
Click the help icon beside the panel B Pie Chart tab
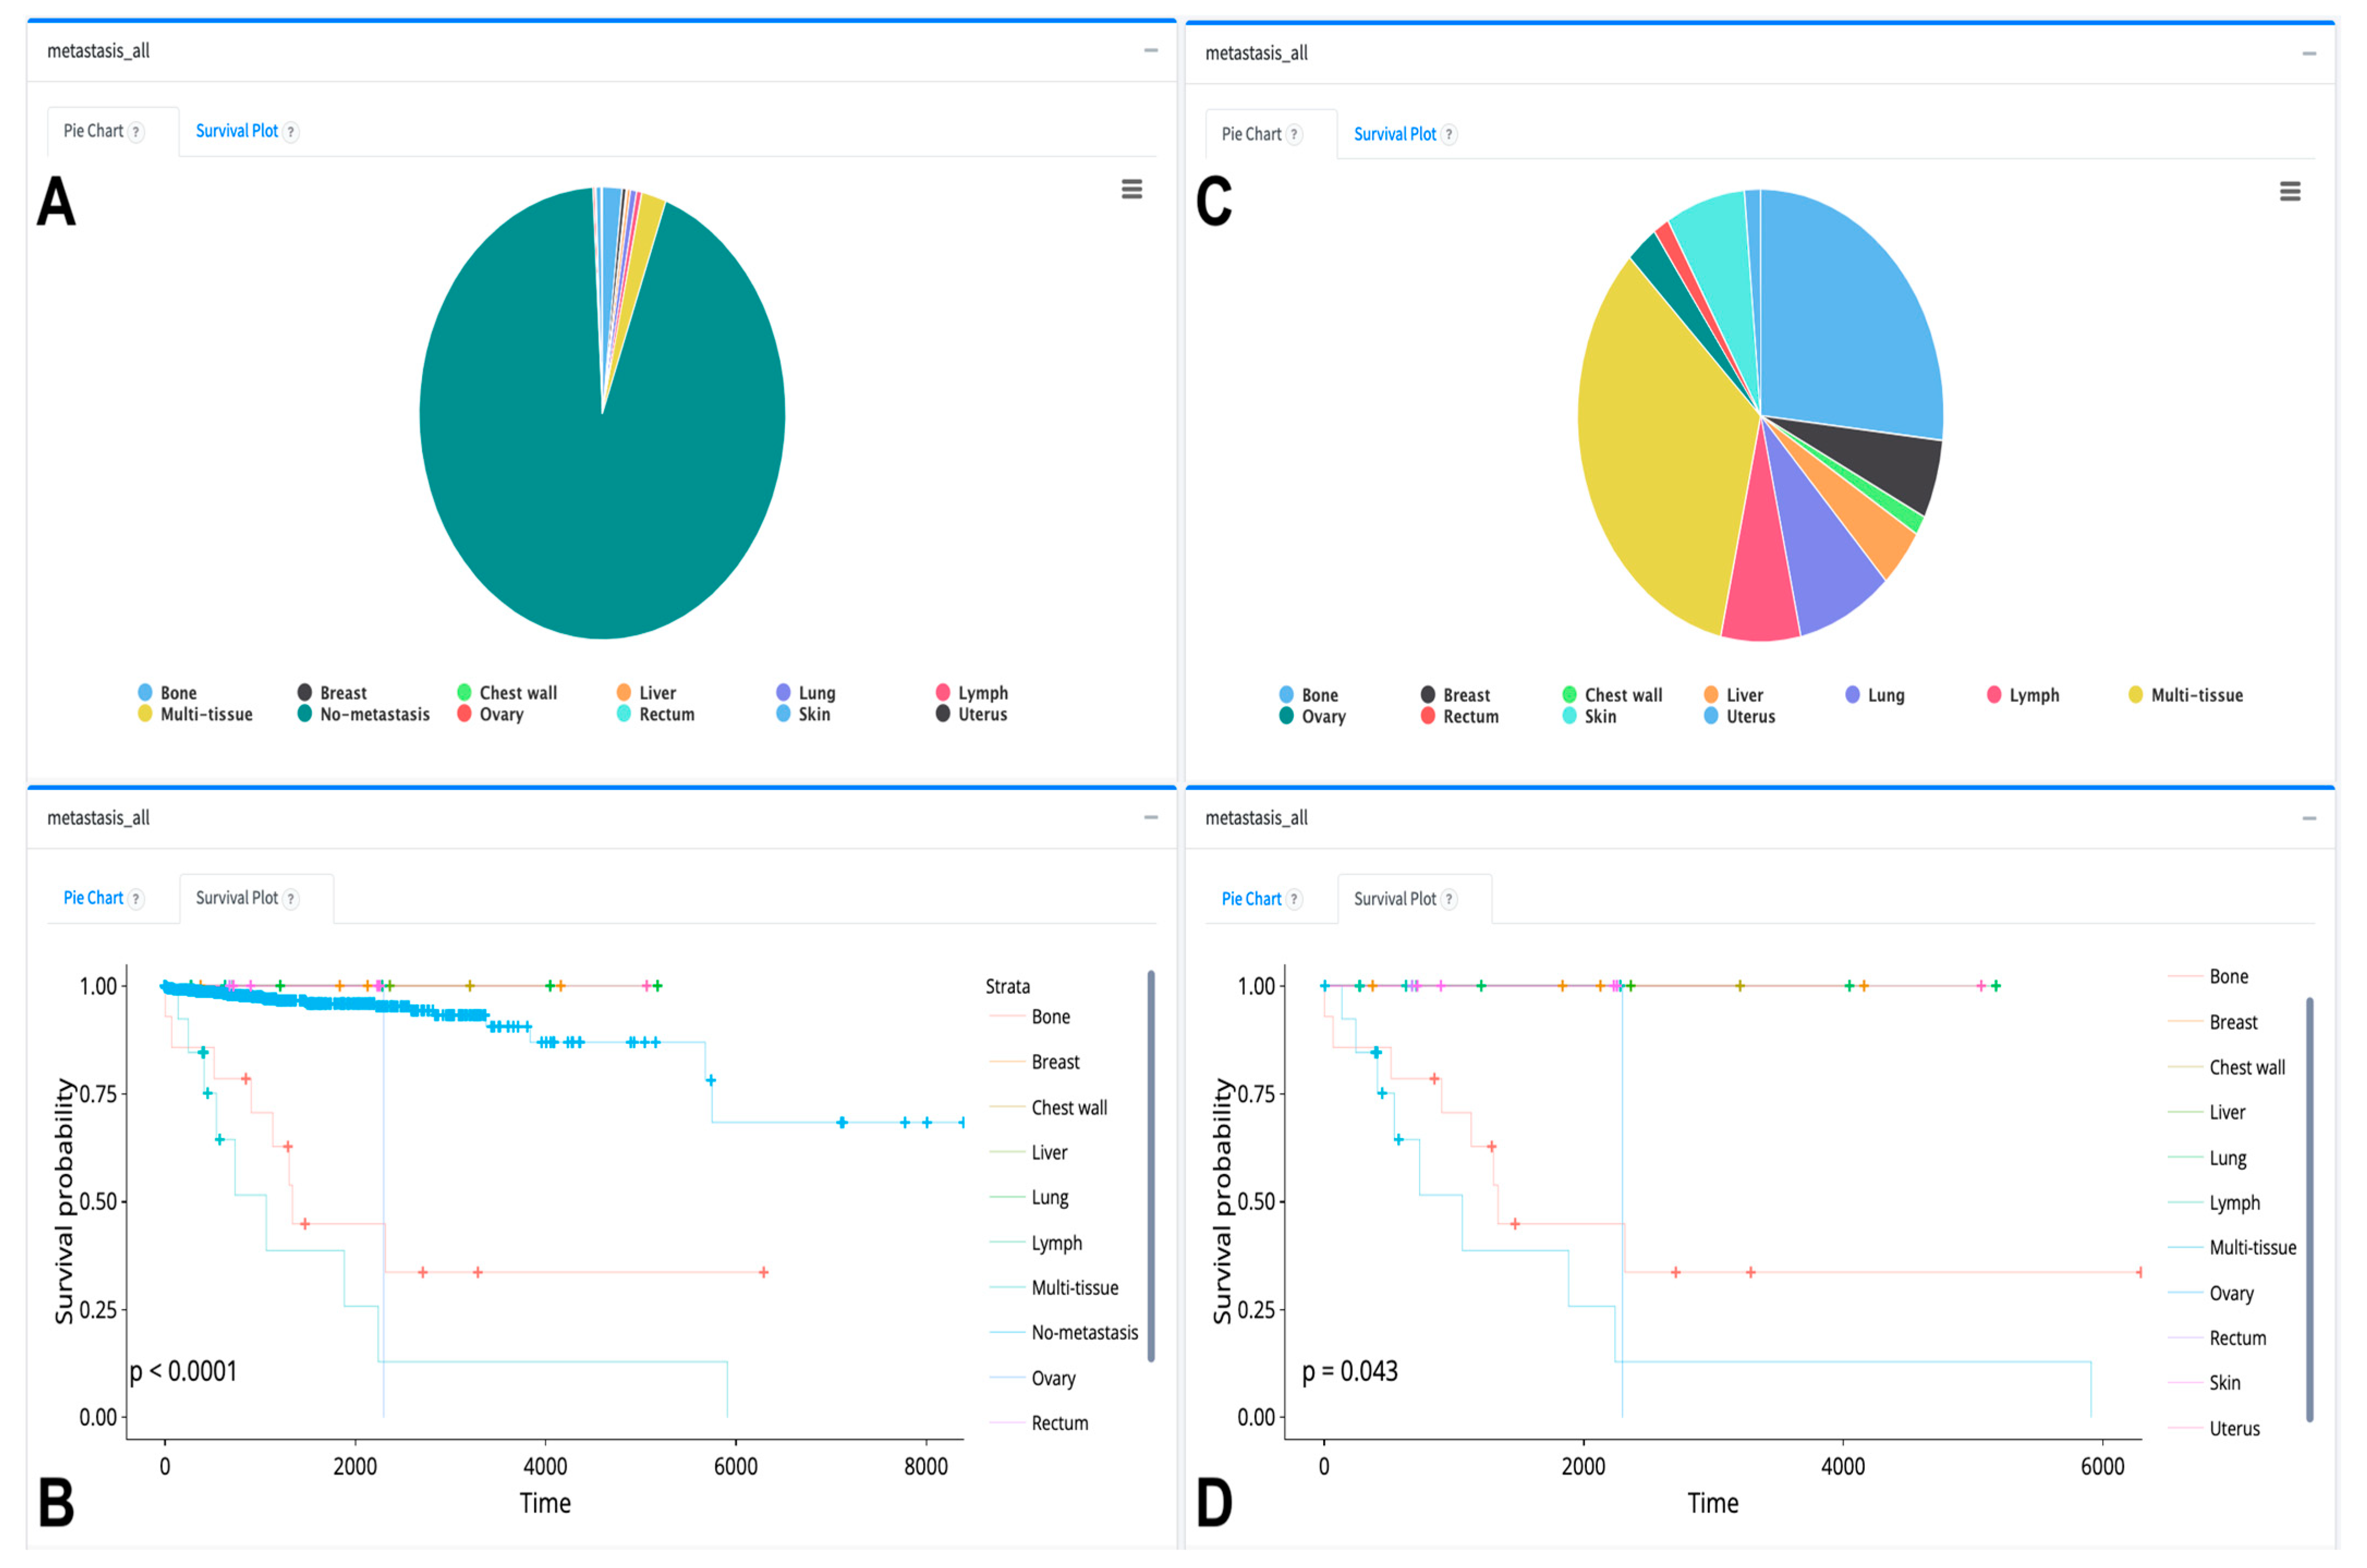(137, 899)
